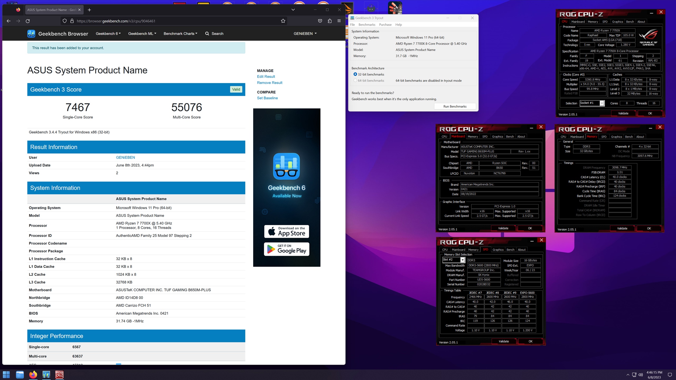This screenshot has height=380, width=676.
Task: Open the Socket #1 selection dropdown
Action: coord(602,103)
